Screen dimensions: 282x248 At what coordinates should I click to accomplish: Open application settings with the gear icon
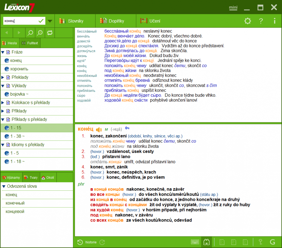click(247, 21)
